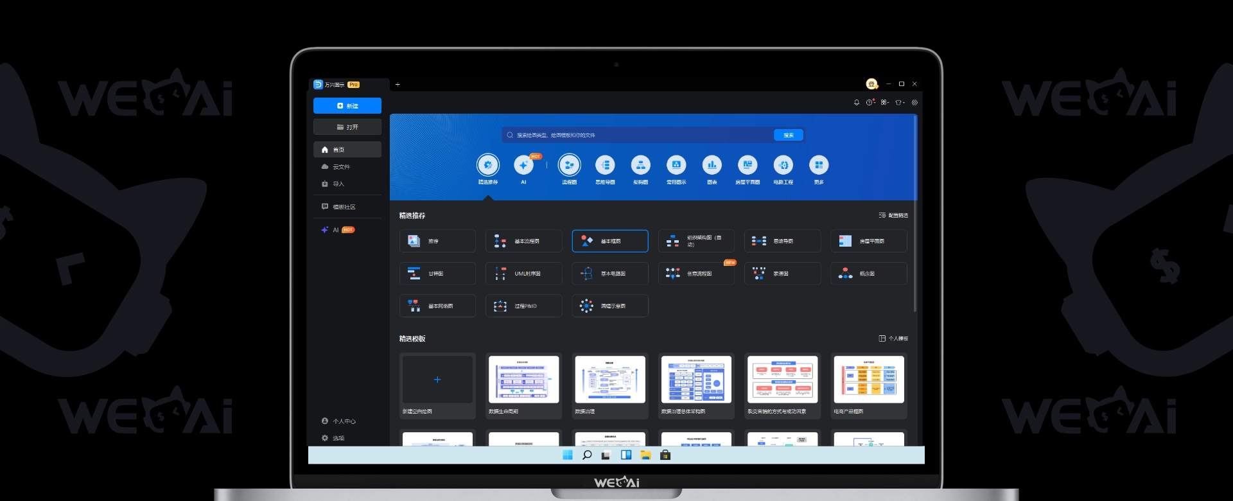Click the Windows Start button on taskbar
Viewport: 1233px width, 501px height.
click(568, 455)
